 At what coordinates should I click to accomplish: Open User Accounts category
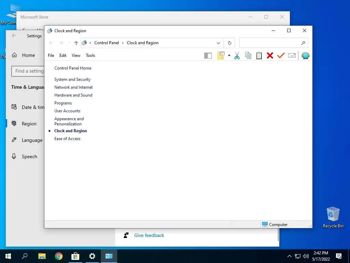(67, 111)
